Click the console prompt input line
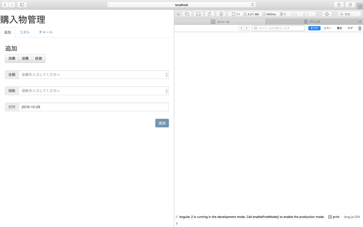The width and height of the screenshot is (363, 227). (x=269, y=223)
